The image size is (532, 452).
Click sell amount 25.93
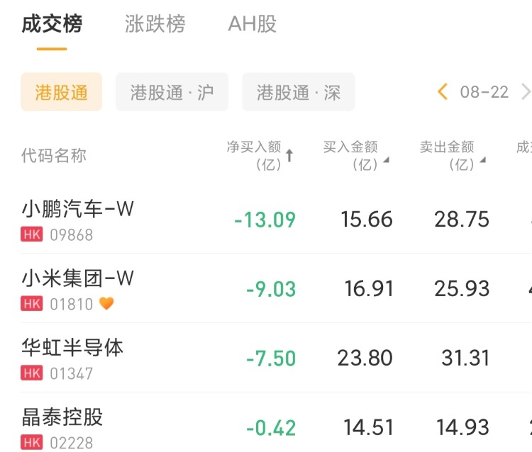[x=462, y=288]
